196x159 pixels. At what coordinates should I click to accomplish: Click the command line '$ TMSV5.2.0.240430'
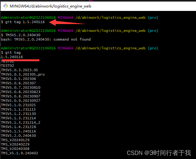coord(21,35)
